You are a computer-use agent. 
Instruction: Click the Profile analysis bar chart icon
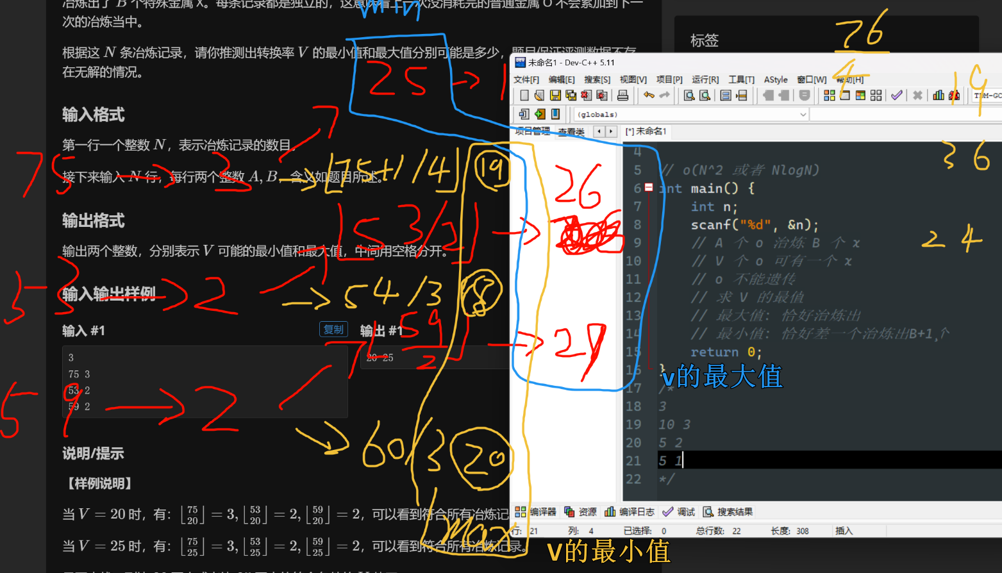(939, 95)
